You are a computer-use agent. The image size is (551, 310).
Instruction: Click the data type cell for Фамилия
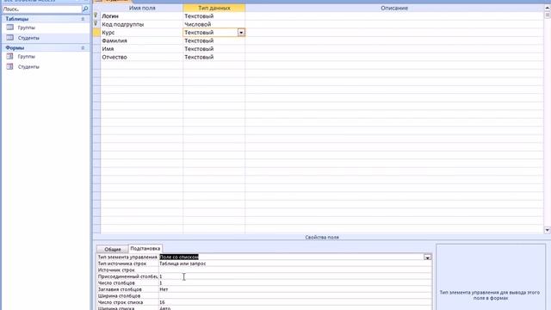click(214, 40)
